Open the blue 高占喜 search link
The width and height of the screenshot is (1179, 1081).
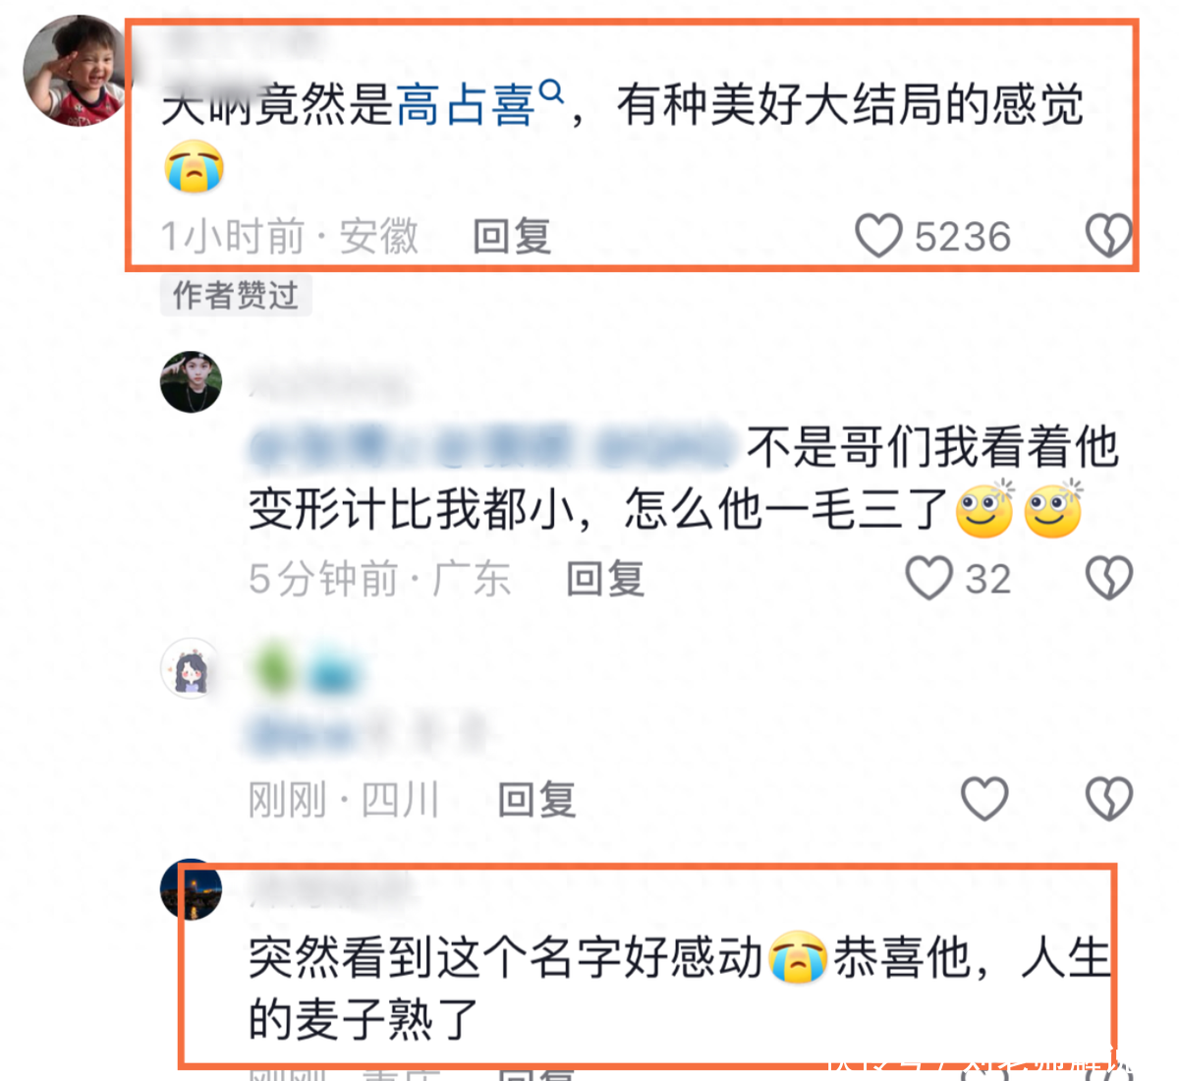tap(465, 106)
